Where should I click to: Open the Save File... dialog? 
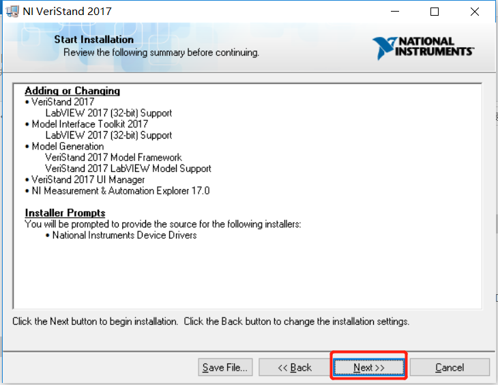[225, 367]
